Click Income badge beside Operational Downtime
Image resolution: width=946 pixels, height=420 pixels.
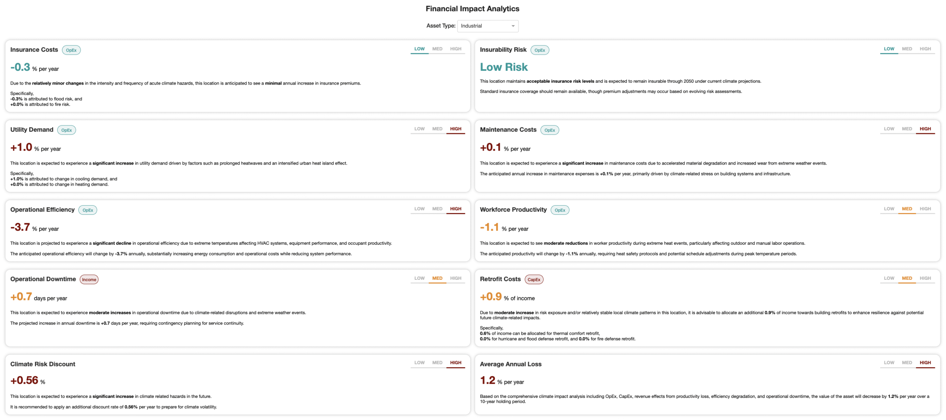pos(89,280)
